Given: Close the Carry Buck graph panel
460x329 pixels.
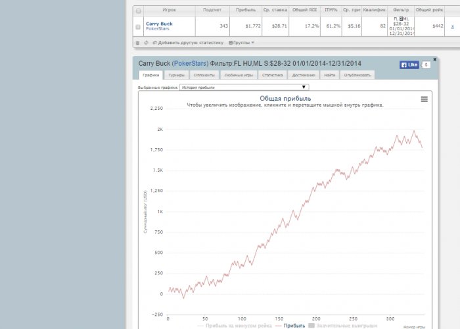Looking at the screenshot, I should coord(434,59).
